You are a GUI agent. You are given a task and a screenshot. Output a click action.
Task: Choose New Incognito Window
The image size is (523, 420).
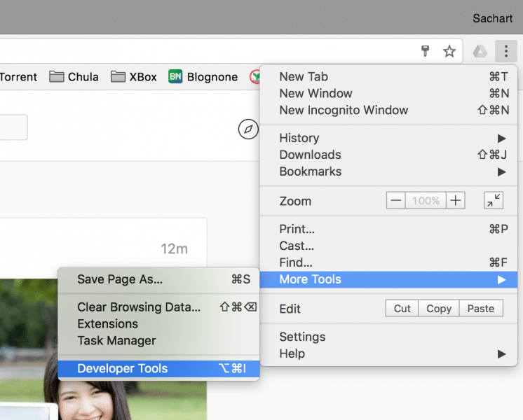(388, 110)
